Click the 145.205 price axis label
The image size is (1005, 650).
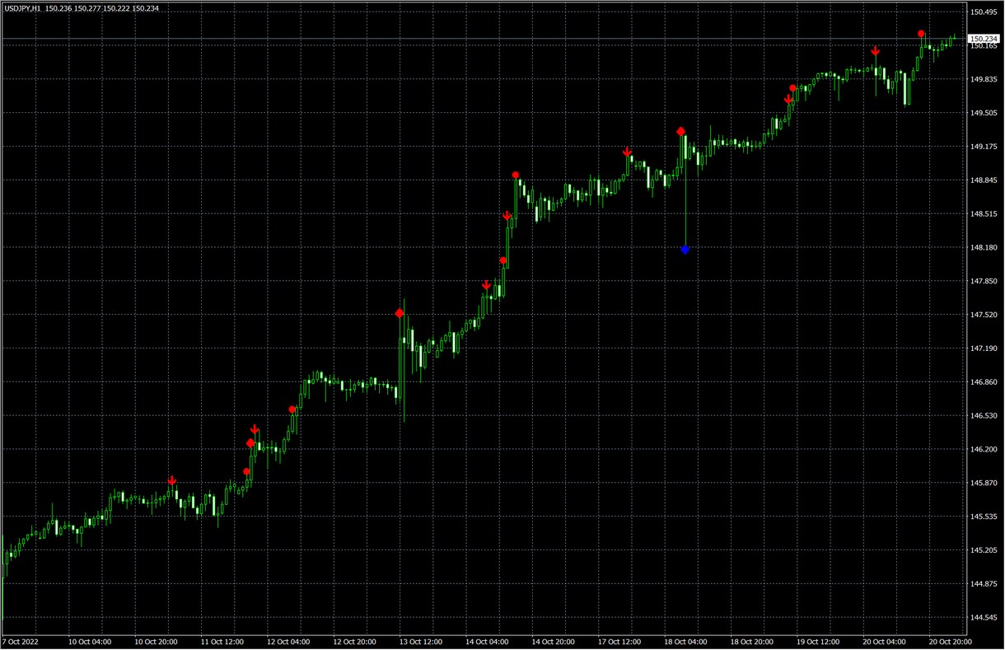(x=984, y=550)
